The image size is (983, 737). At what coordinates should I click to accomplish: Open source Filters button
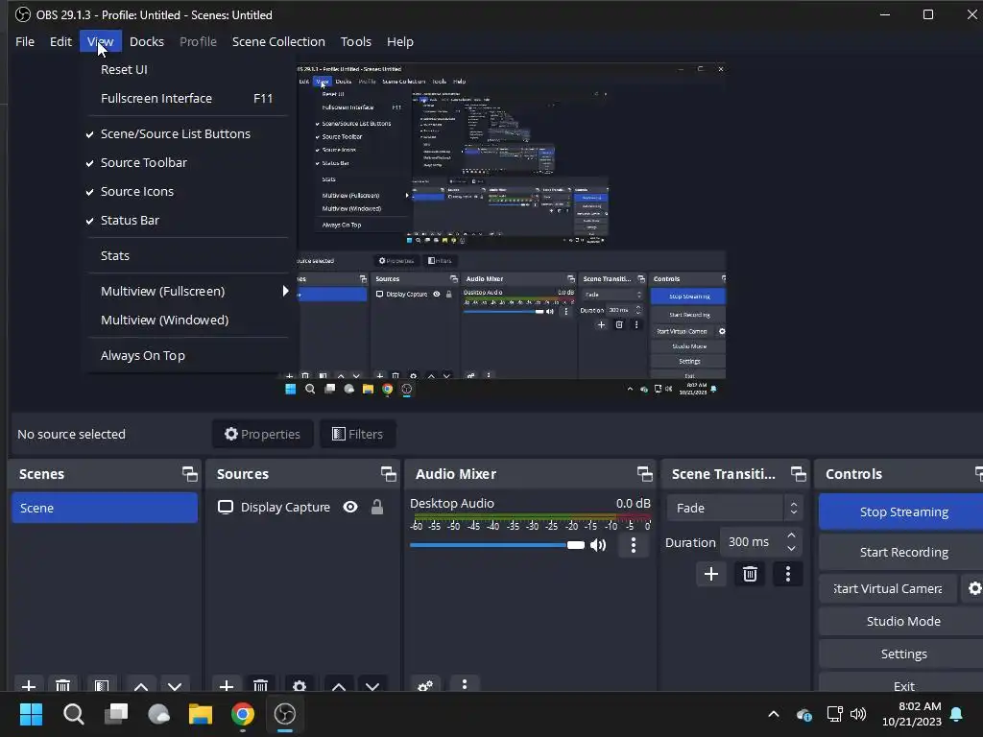click(357, 434)
